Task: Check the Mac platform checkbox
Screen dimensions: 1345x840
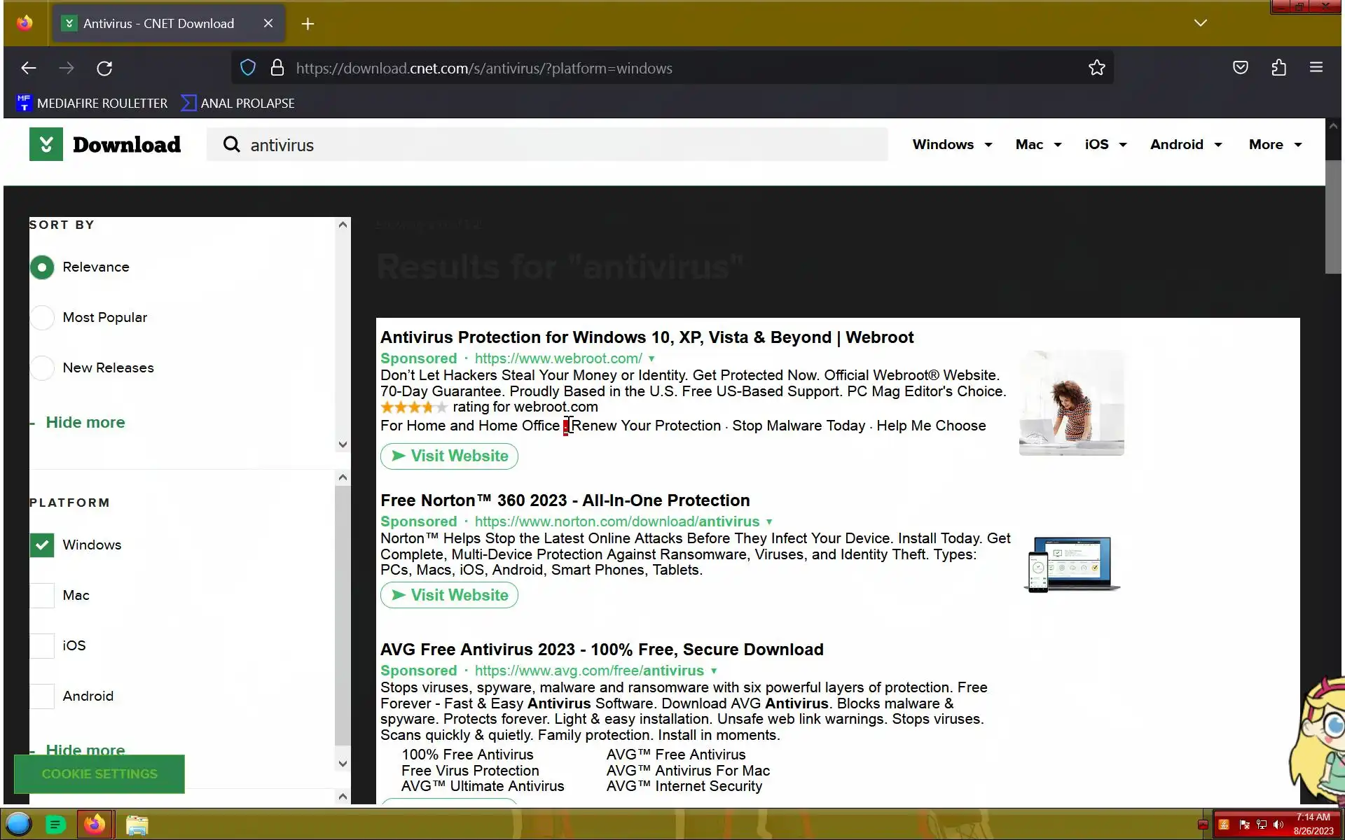Action: click(x=42, y=596)
